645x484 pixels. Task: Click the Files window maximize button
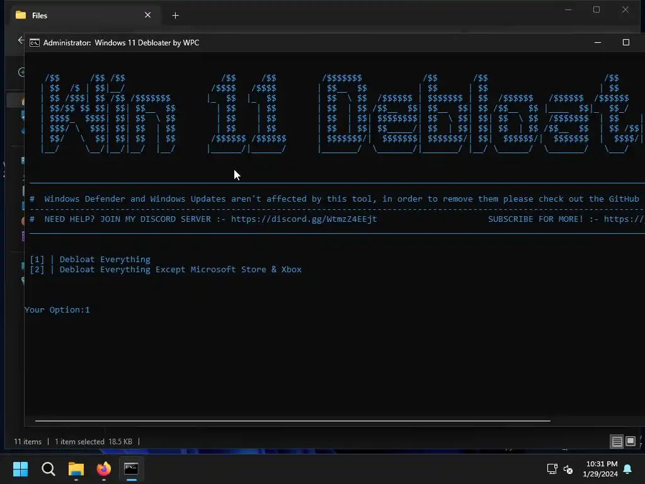[x=596, y=9]
